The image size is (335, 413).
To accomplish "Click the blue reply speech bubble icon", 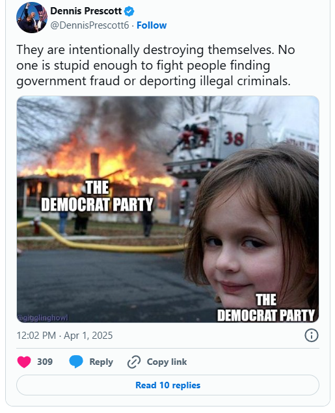I will [76, 362].
